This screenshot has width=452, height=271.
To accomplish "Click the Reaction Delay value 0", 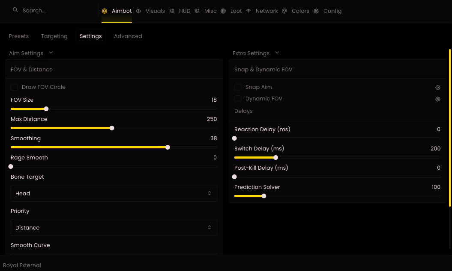I will pyautogui.click(x=439, y=130).
